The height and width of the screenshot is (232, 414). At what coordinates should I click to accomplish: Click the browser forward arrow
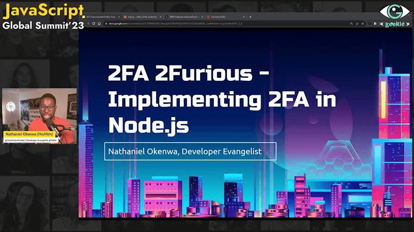pos(88,23)
